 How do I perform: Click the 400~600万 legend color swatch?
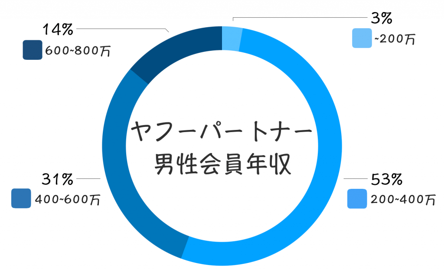21,198
